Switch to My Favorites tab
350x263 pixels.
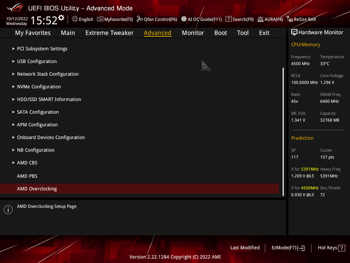click(x=33, y=33)
